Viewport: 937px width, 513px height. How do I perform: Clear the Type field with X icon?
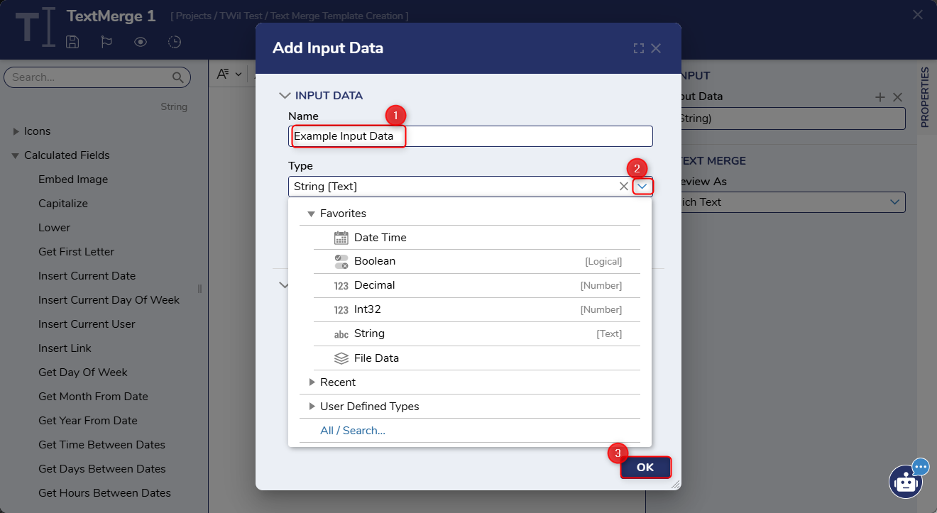click(x=623, y=187)
